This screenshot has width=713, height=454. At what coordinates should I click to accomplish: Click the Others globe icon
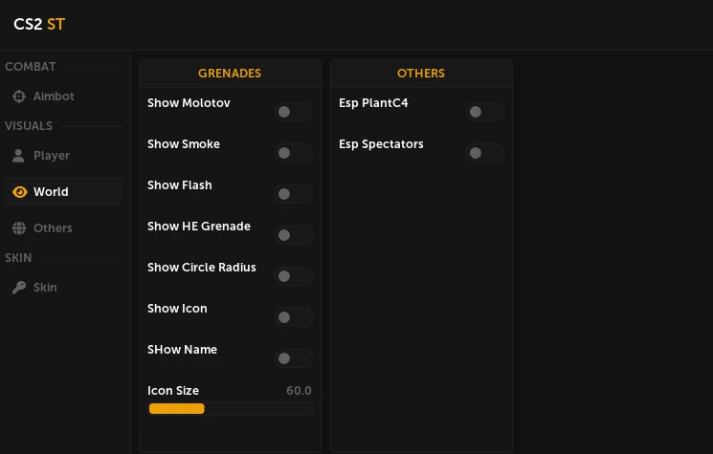(18, 228)
